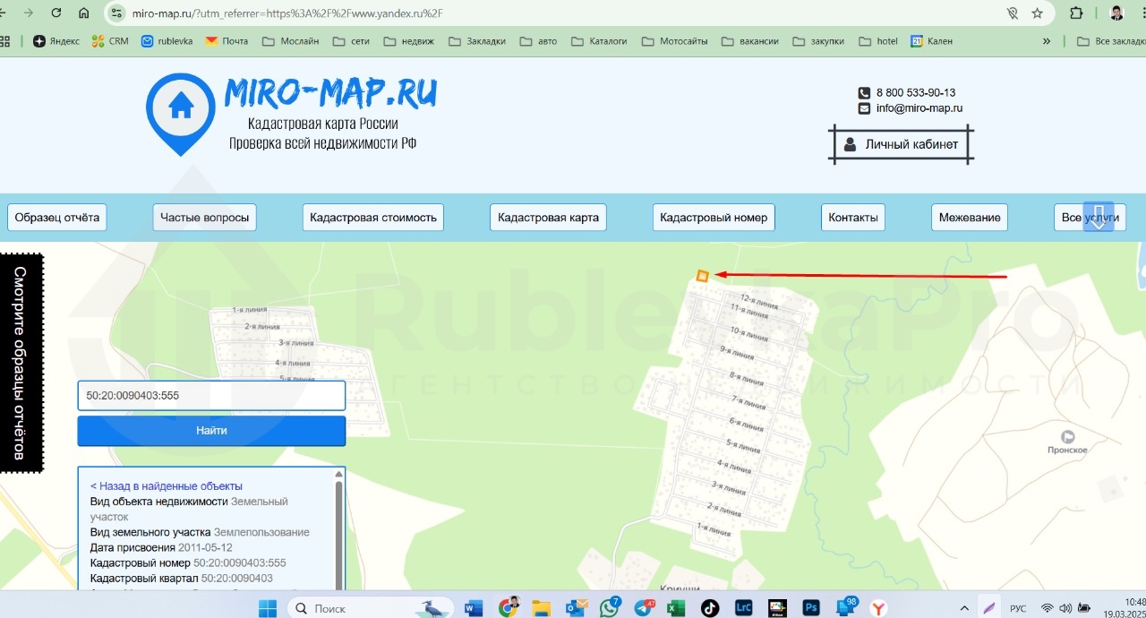Focus the cadastral number search field
The image size is (1146, 618).
[x=211, y=396]
